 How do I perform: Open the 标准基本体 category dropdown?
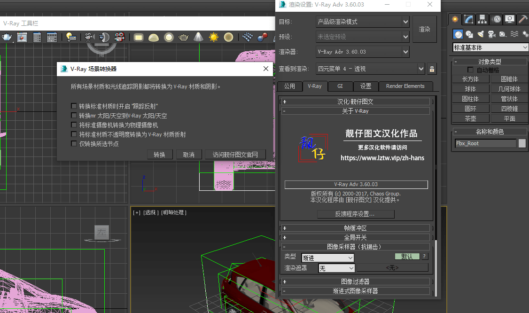[x=490, y=47]
